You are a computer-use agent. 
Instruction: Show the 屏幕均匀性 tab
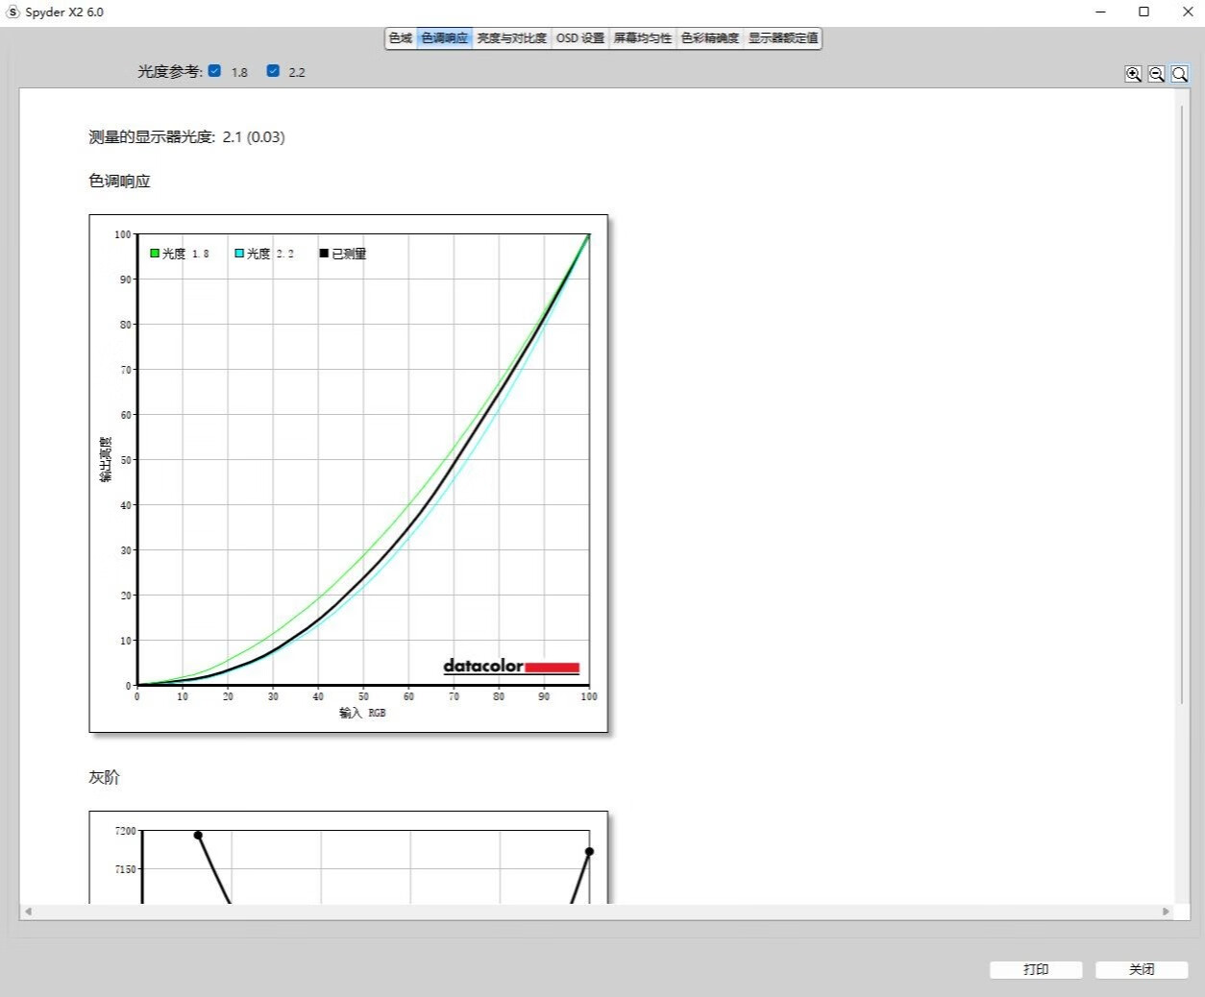pos(642,38)
